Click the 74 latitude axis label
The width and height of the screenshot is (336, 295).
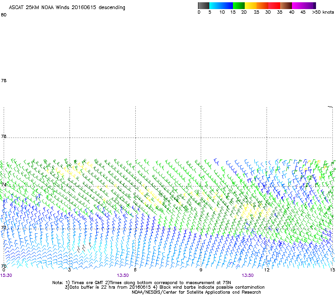pyautogui.click(x=4, y=185)
